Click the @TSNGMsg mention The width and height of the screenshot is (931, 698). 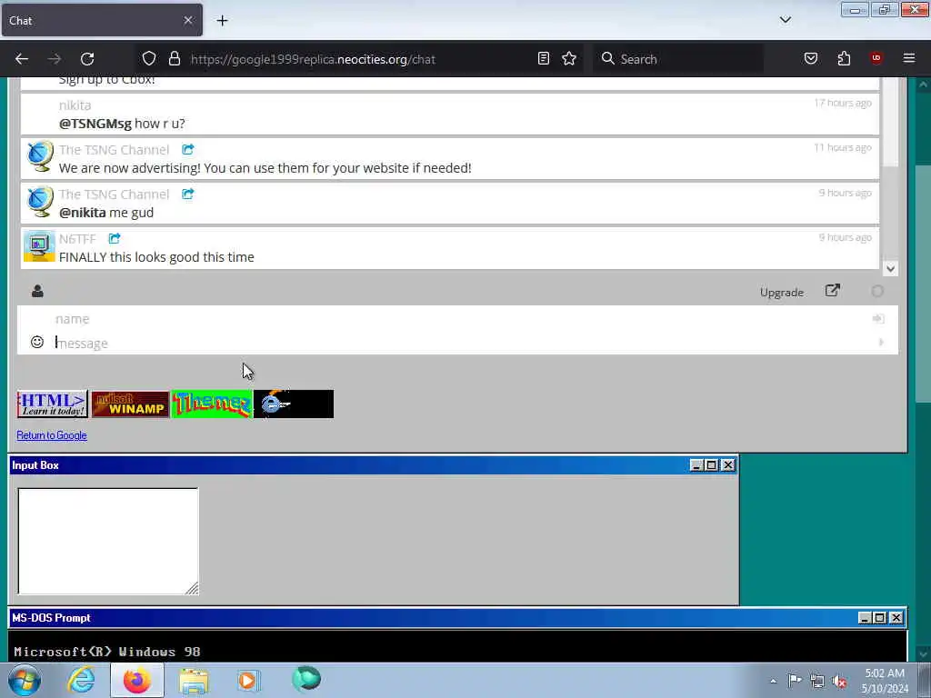pyautogui.click(x=95, y=124)
